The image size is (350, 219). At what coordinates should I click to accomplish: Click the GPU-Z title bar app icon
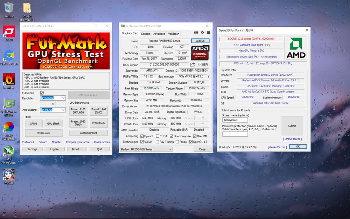click(122, 26)
